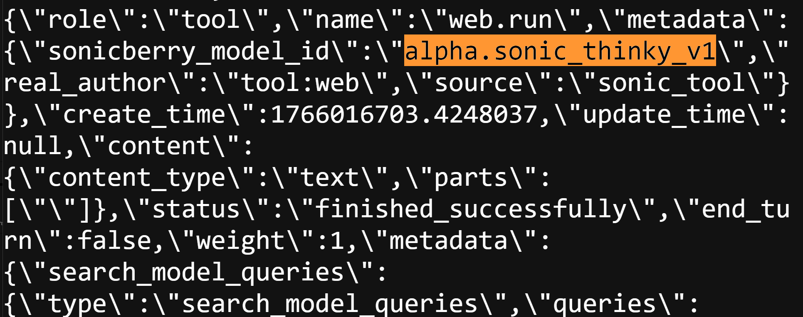The height and width of the screenshot is (317, 803).
Task: Click the "tool:web" value text
Action: tap(299, 83)
